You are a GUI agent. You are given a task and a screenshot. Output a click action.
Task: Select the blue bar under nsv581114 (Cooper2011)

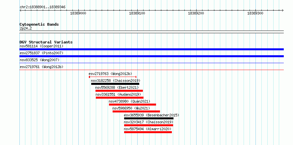click(151, 49)
